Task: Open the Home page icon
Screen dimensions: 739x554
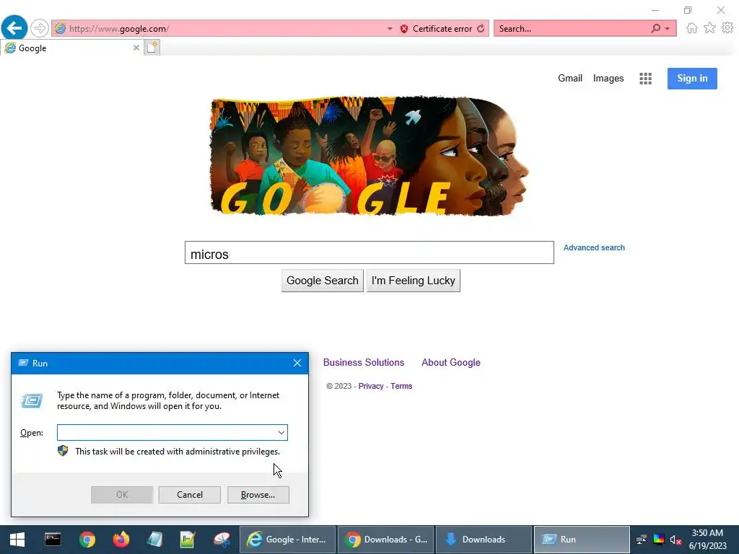Action: tap(691, 28)
